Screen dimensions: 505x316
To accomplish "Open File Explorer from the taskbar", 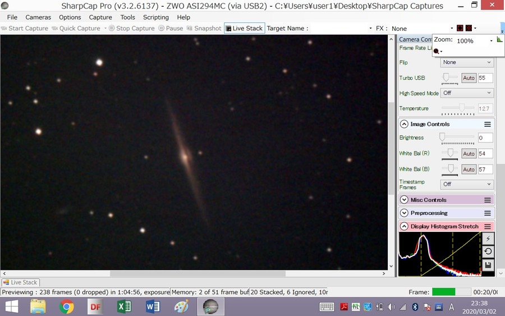I will tap(38, 306).
